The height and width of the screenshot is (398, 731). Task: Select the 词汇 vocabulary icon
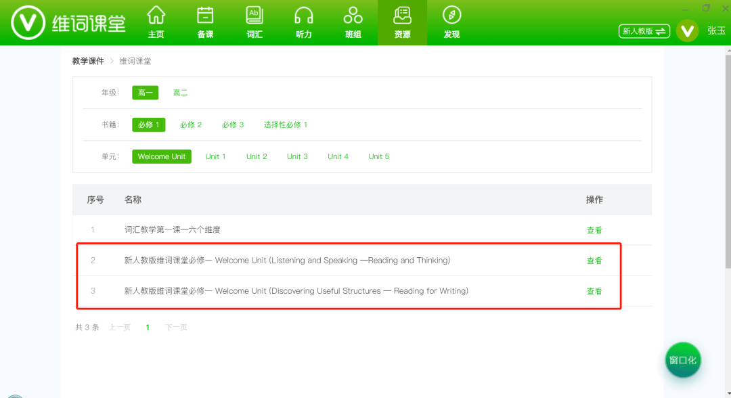pos(254,20)
